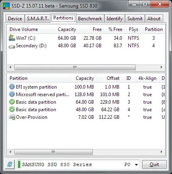Click the green check icon of 48.00 GB partition
Image resolution: width=172 pixels, height=174 pixels.
[12, 110]
